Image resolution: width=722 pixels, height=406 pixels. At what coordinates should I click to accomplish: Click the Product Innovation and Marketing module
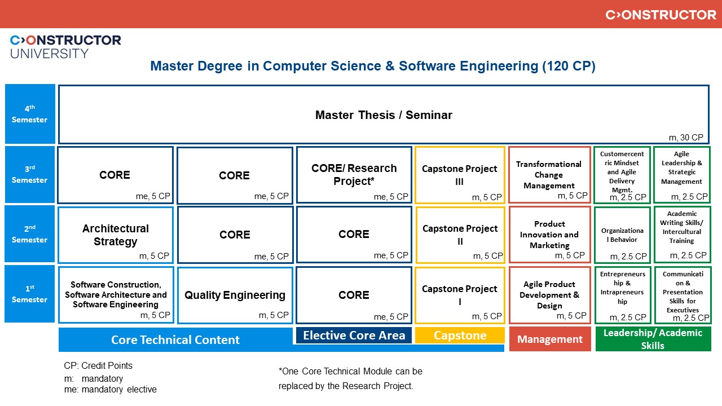pyautogui.click(x=550, y=235)
